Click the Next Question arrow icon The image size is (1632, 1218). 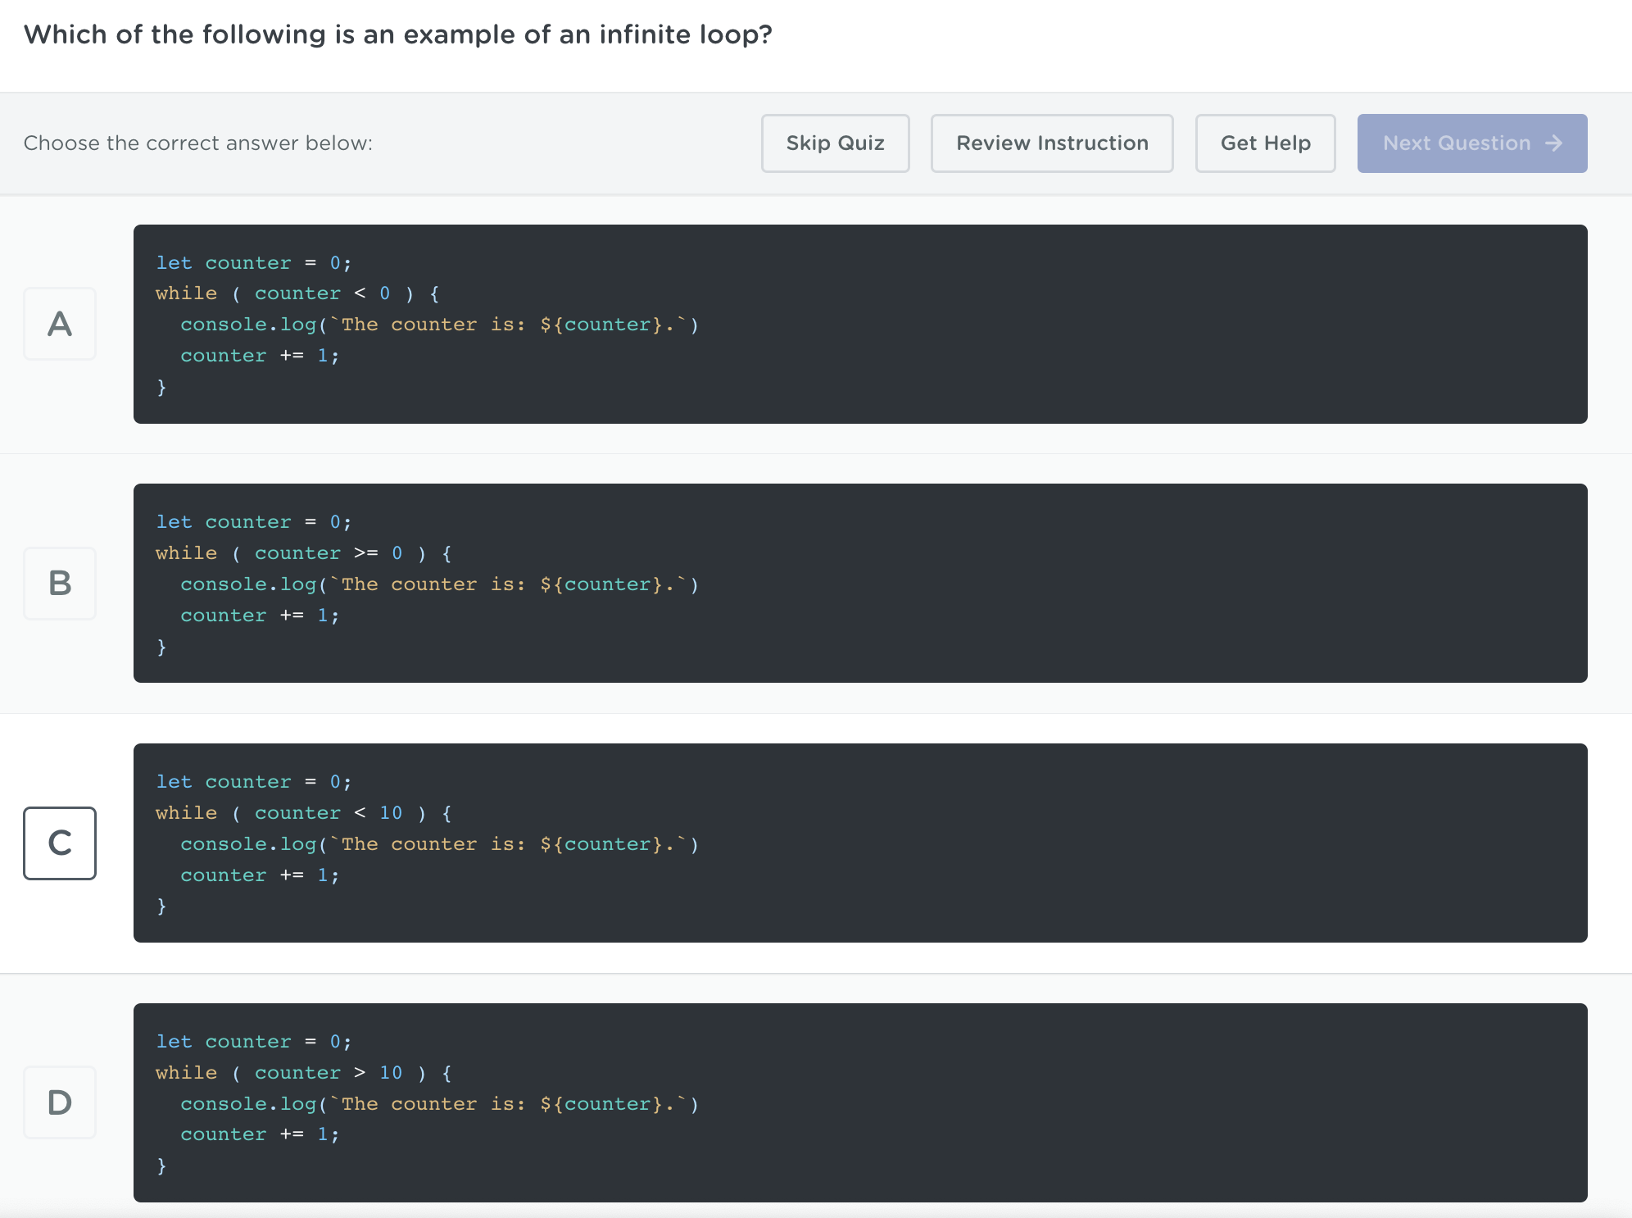tap(1553, 143)
